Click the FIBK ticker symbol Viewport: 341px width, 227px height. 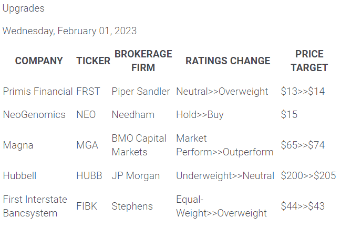[x=87, y=206]
